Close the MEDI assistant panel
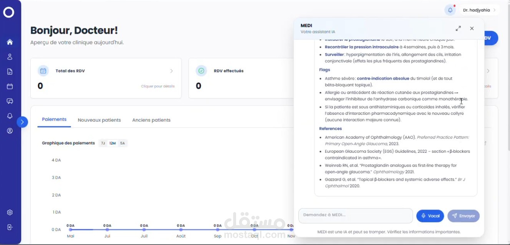Image resolution: width=510 pixels, height=245 pixels. click(x=472, y=28)
